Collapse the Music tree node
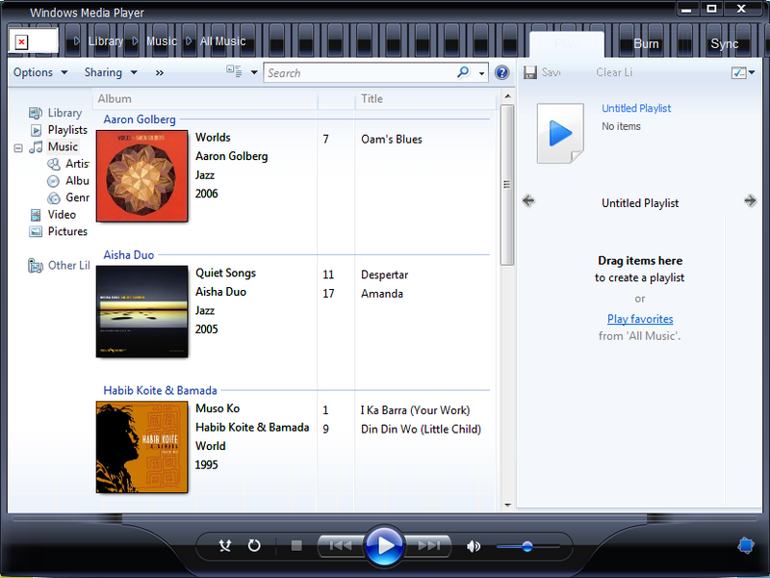This screenshot has width=770, height=578. (x=18, y=147)
